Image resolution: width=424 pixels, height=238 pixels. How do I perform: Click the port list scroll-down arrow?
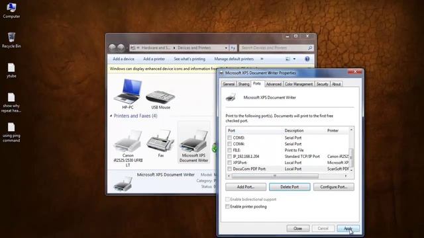pos(351,171)
